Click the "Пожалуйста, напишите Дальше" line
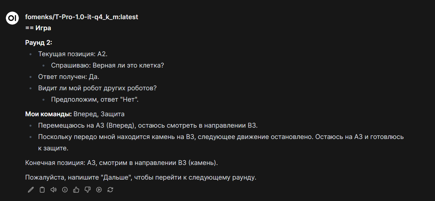This screenshot has width=435, height=201. 140,178
